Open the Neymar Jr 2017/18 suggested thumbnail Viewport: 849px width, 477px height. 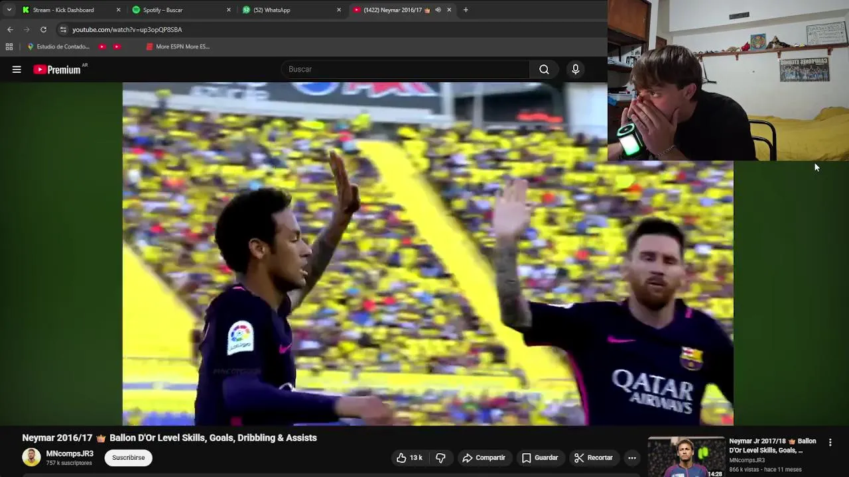686,456
